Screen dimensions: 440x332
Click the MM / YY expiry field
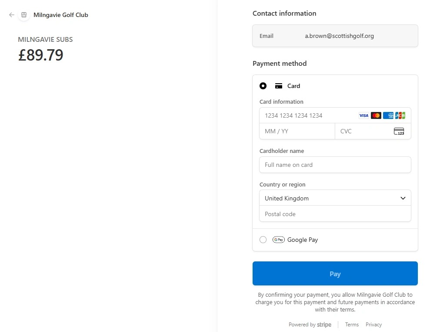coord(297,131)
